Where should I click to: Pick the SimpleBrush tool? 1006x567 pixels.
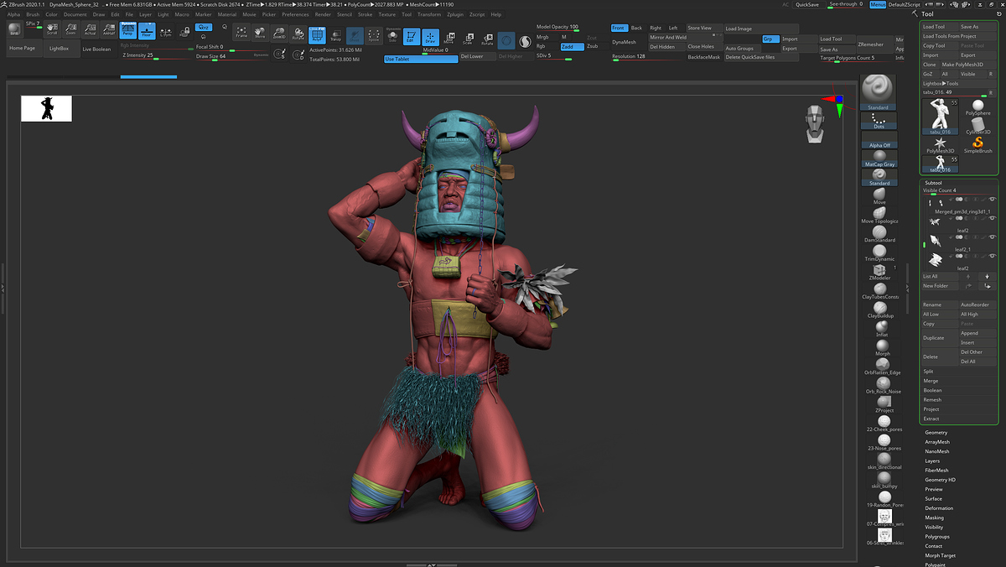(977, 143)
